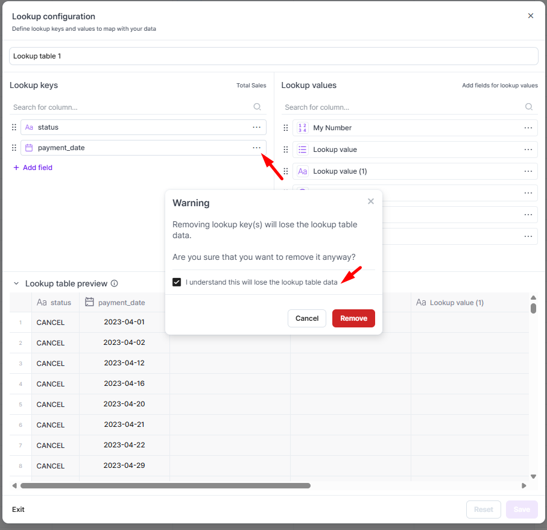Click the search icon in Lookup values panel
Image resolution: width=547 pixels, height=530 pixels.
point(529,107)
